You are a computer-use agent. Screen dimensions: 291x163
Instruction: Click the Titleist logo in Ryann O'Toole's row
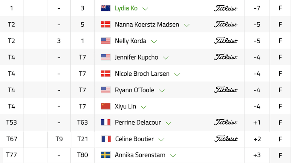tap(226, 90)
